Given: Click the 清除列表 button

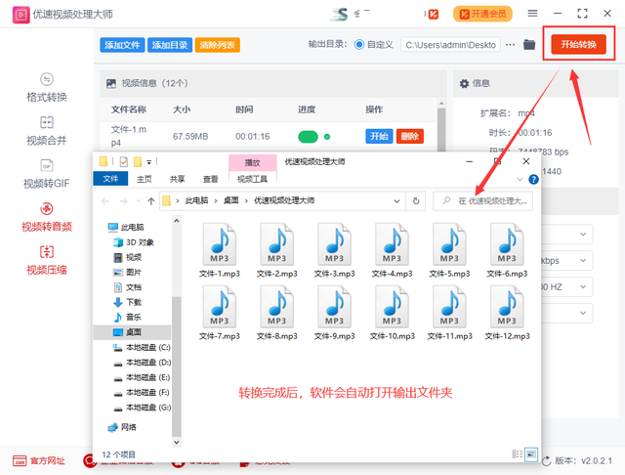Looking at the screenshot, I should (x=217, y=45).
